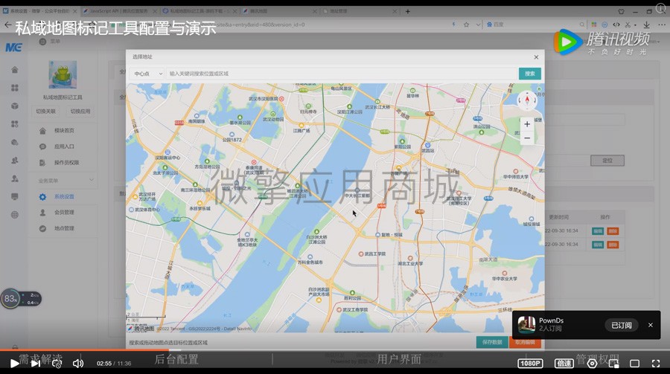Skip to the next video
670x374 pixels.
(36, 364)
